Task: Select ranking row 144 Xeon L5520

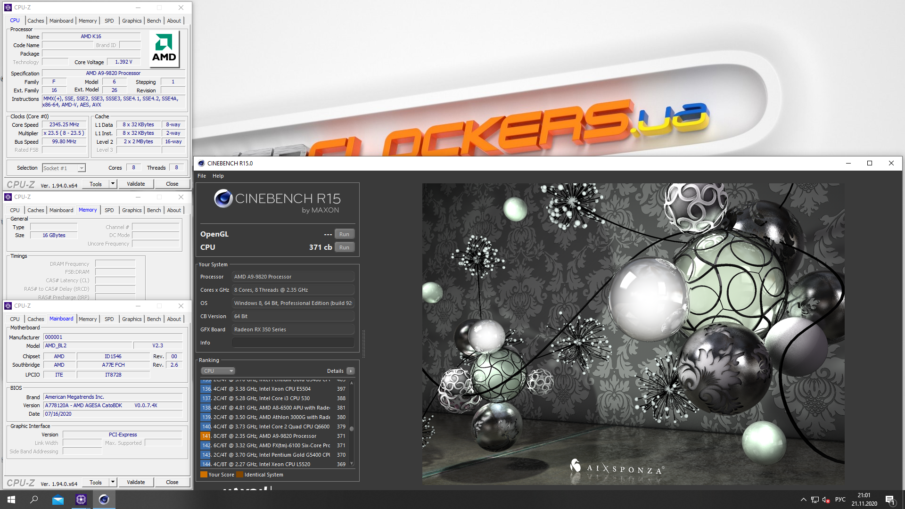Action: click(274, 464)
